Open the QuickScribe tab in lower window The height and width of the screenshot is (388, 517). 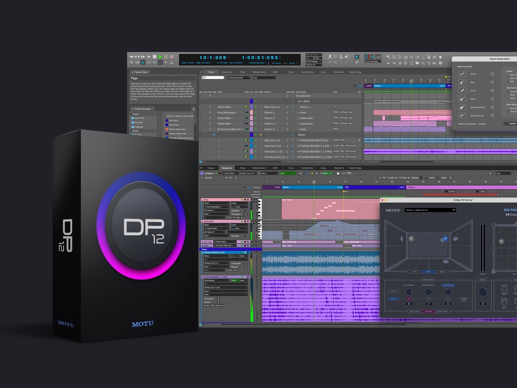307,168
